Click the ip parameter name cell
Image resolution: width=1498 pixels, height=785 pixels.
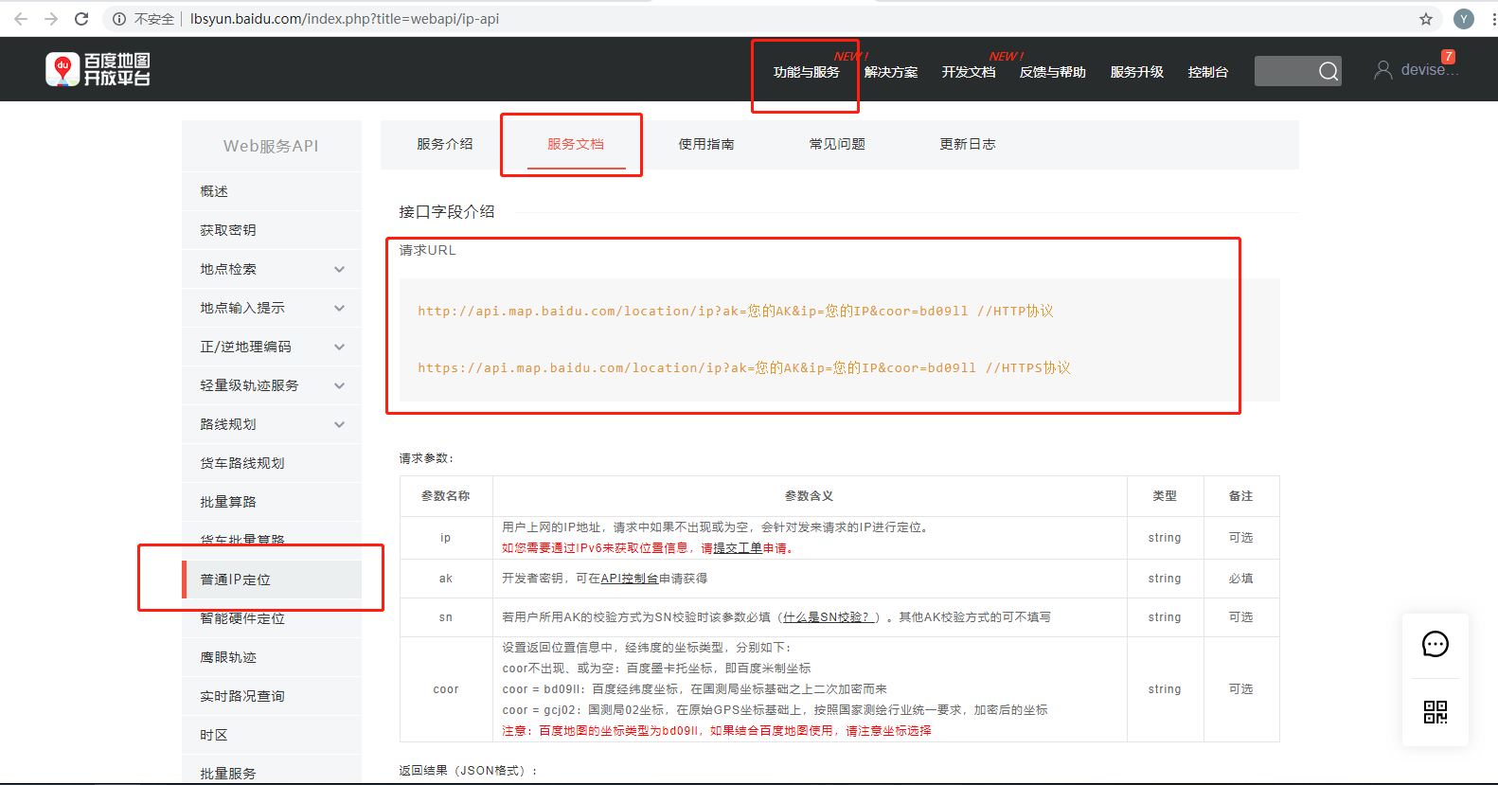tap(446, 538)
